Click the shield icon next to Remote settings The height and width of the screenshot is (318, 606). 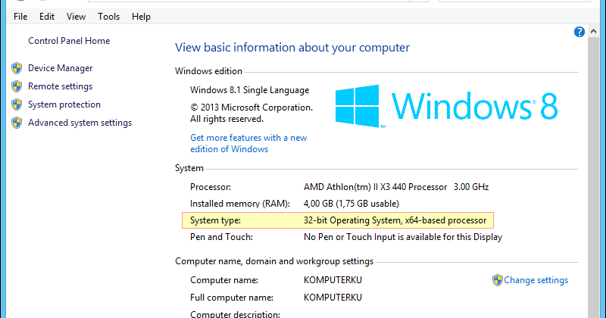17,86
